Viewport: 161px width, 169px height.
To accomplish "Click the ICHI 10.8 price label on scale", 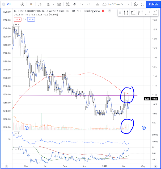I will 151,99.
